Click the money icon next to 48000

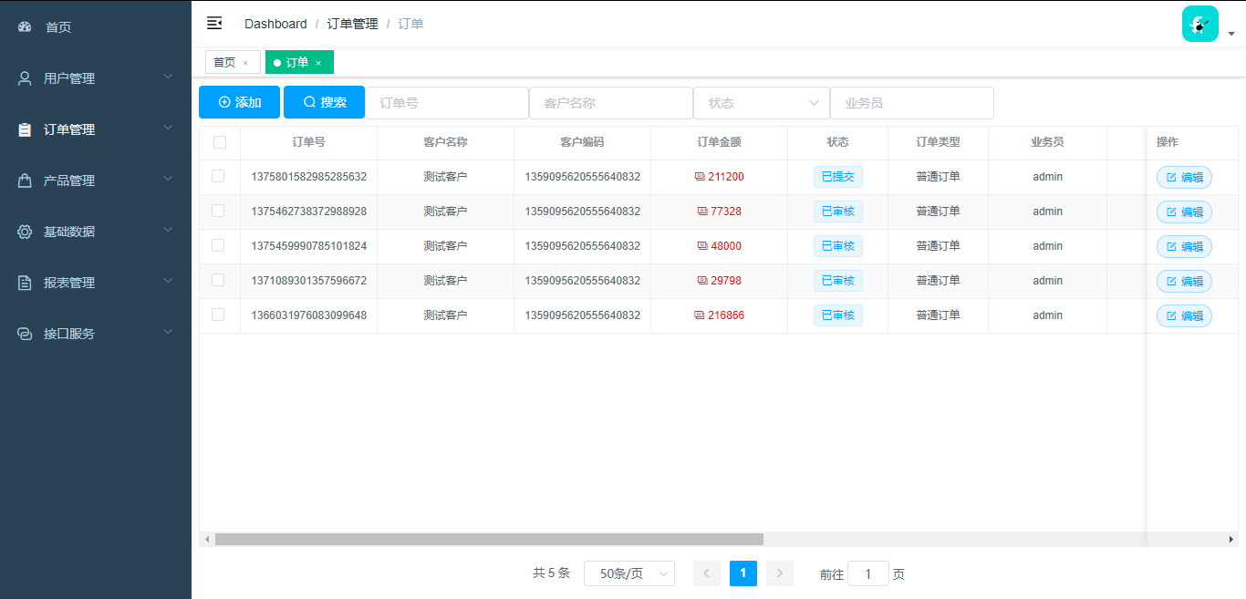point(702,246)
